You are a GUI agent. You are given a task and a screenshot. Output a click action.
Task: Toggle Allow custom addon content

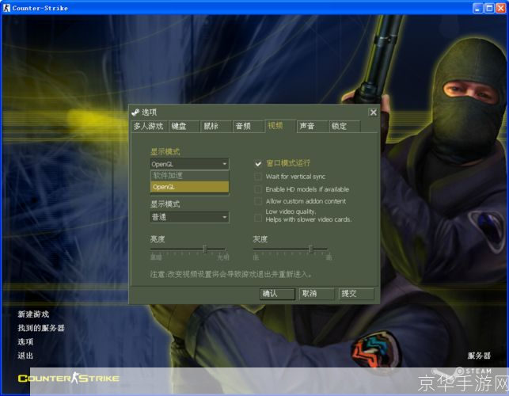click(258, 201)
